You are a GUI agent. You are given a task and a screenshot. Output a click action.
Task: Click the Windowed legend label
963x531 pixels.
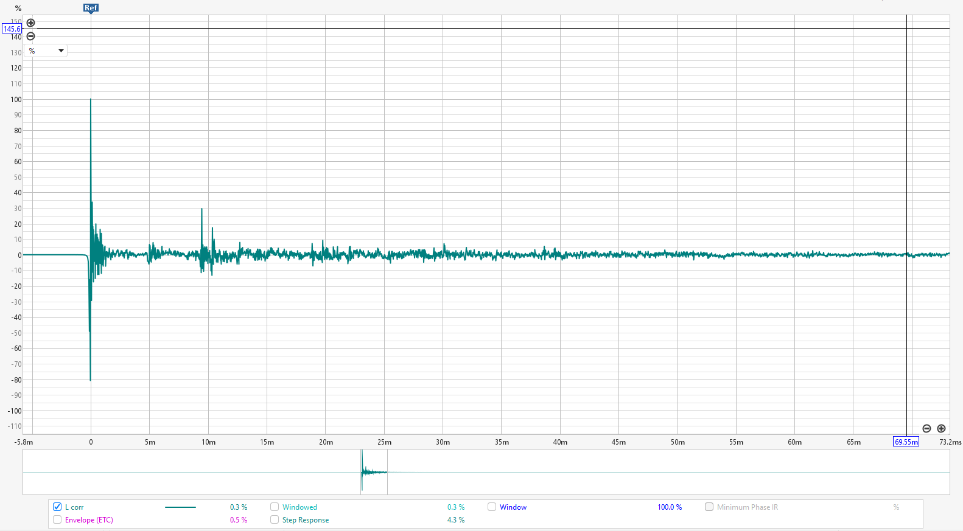299,507
